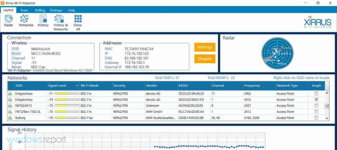Click the networks list scrollbar thumb

tap(327, 106)
